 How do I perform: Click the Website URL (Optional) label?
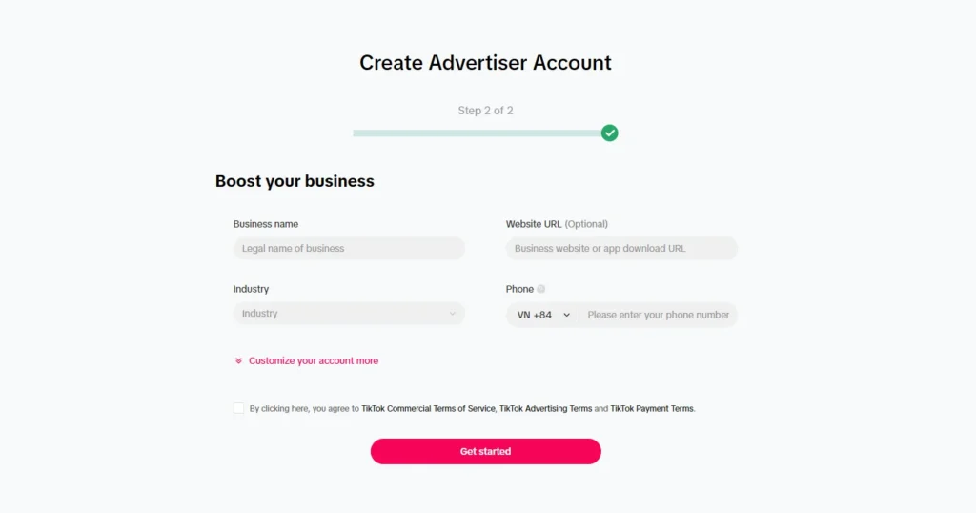tap(557, 224)
